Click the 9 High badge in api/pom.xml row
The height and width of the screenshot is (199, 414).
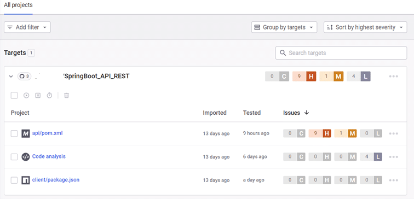click(320, 133)
